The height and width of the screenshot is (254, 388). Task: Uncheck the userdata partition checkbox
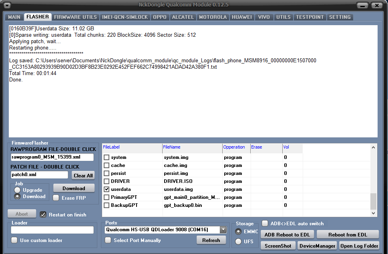[x=107, y=189]
